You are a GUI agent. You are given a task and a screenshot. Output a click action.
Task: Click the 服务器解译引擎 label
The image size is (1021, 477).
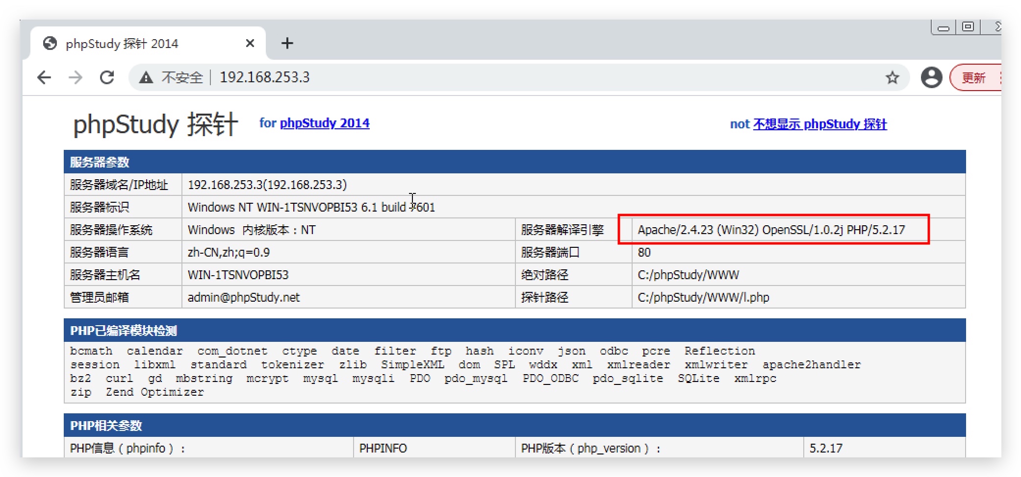tap(562, 230)
